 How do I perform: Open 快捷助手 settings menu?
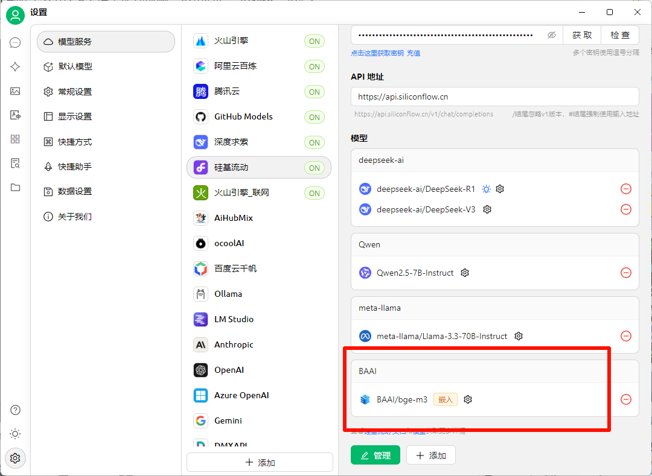pos(106,167)
